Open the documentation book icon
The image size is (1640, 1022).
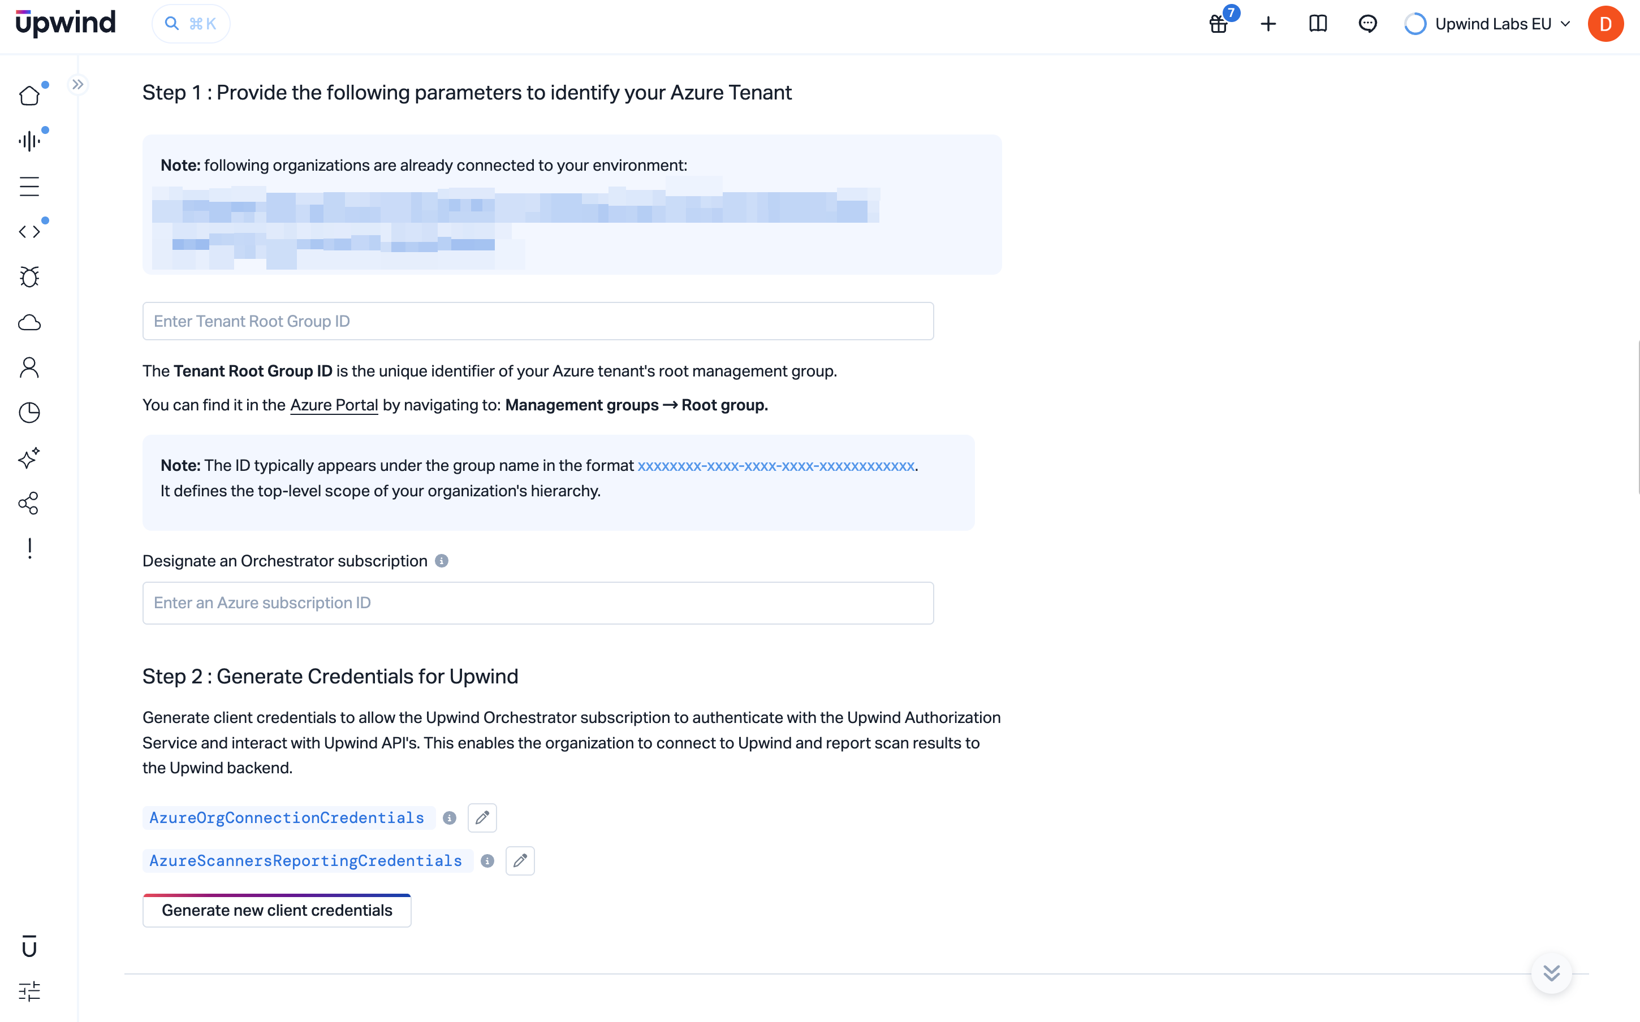coord(1318,24)
